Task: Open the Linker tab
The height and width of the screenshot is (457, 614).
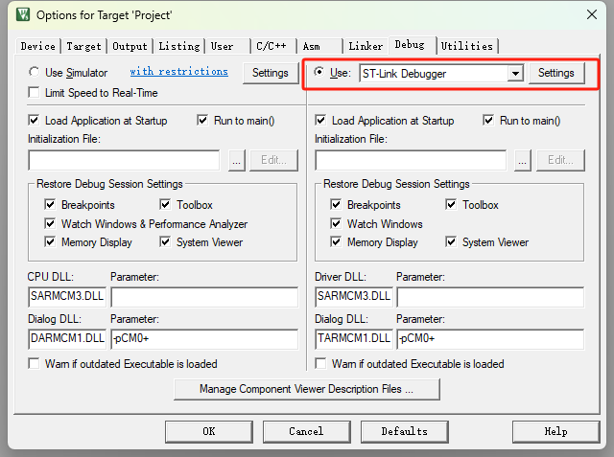Action: tap(366, 46)
